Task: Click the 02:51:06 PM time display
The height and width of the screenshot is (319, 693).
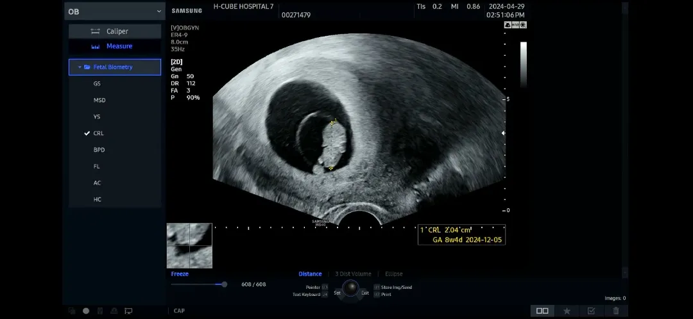Action: (x=505, y=15)
